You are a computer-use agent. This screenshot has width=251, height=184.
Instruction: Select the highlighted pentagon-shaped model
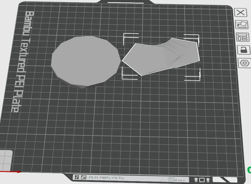coord(161,57)
